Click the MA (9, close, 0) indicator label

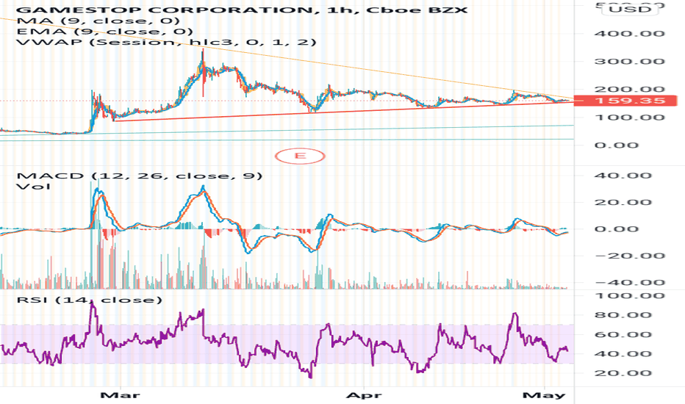click(98, 21)
